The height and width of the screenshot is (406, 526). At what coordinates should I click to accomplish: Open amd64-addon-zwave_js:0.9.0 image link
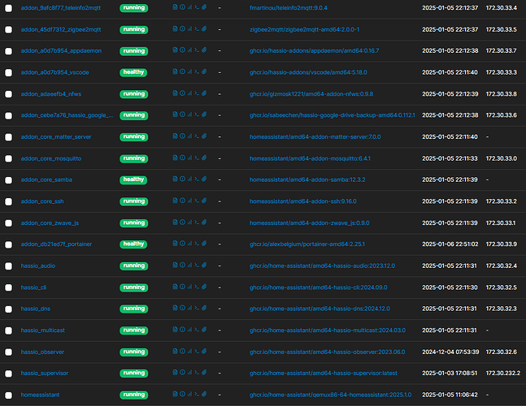click(x=309, y=222)
